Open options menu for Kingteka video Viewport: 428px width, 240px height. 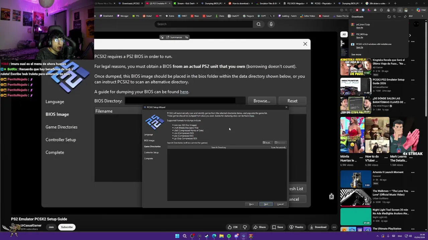[x=413, y=60]
